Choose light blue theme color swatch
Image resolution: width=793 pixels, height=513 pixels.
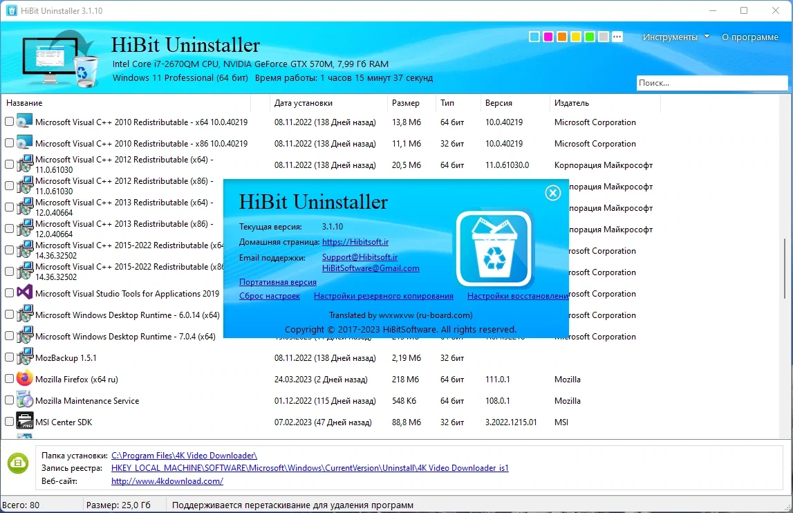point(534,37)
